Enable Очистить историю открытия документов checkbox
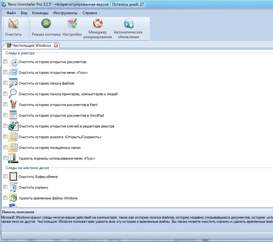Image resolution: width=273 pixels, height=242 pixels. (5, 62)
